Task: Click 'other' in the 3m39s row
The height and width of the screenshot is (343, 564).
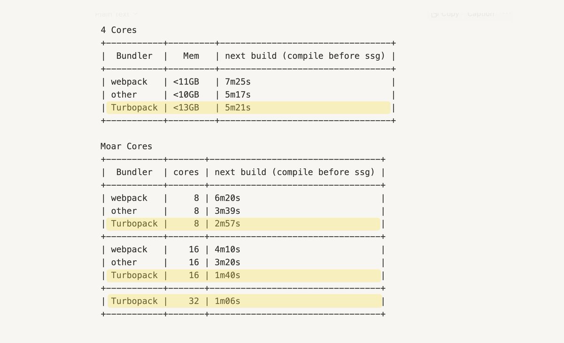Action: [124, 210]
